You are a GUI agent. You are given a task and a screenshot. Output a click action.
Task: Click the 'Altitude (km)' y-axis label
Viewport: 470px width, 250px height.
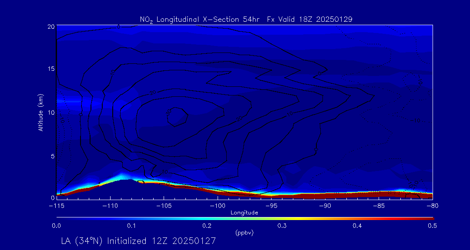click(x=40, y=112)
